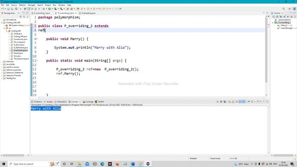Image resolution: width=297 pixels, height=167 pixels.
Task: Expand the JRE System Library node
Action: (4, 26)
